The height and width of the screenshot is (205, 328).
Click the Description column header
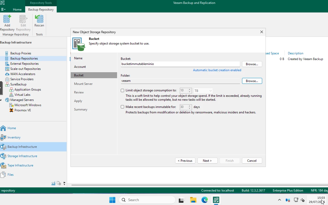[x=295, y=53]
